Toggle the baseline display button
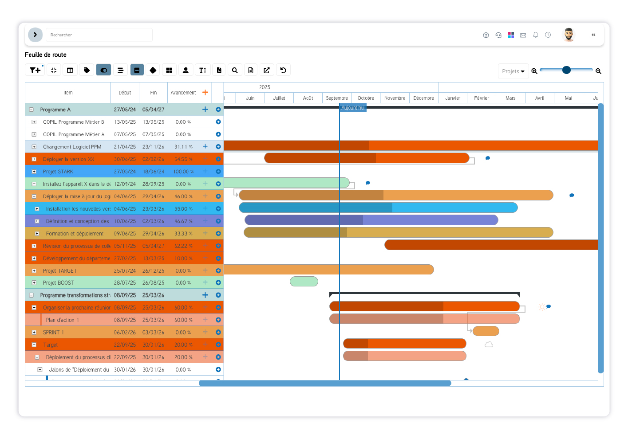The width and height of the screenshot is (628, 439). tap(137, 70)
